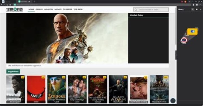Click the yellow folder icon in Library
This screenshot has width=203, height=106.
pos(192,32)
